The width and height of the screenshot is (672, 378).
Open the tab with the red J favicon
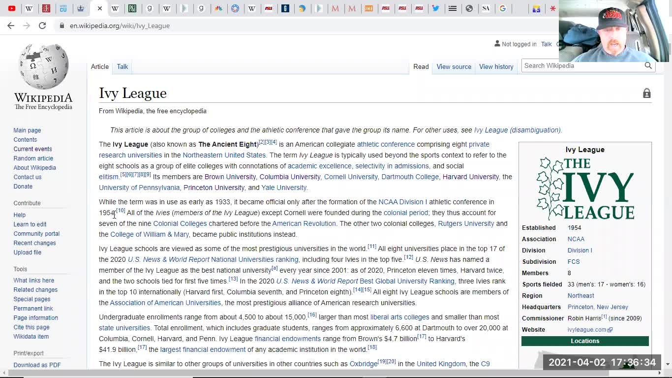pos(46,8)
